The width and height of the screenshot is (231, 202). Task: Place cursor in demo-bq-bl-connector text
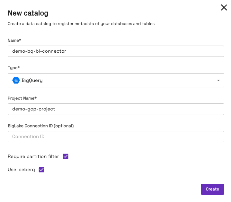pyautogui.click(x=39, y=51)
